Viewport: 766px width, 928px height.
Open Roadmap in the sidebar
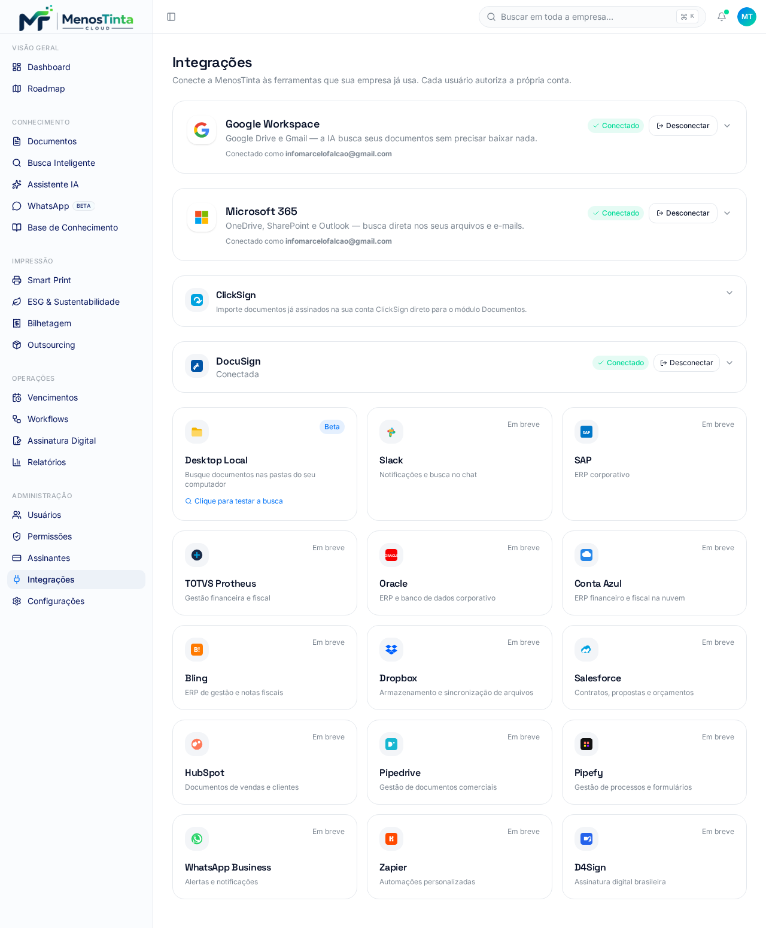click(x=76, y=89)
